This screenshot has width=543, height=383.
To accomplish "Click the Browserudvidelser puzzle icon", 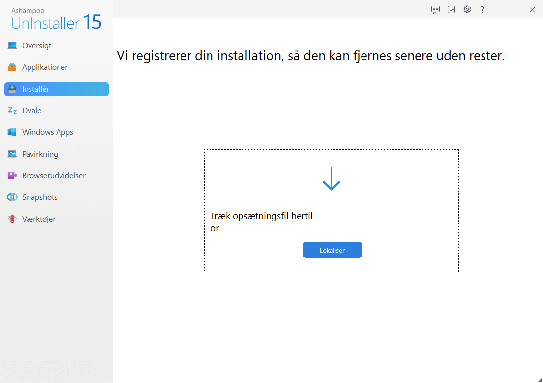I will click(12, 175).
